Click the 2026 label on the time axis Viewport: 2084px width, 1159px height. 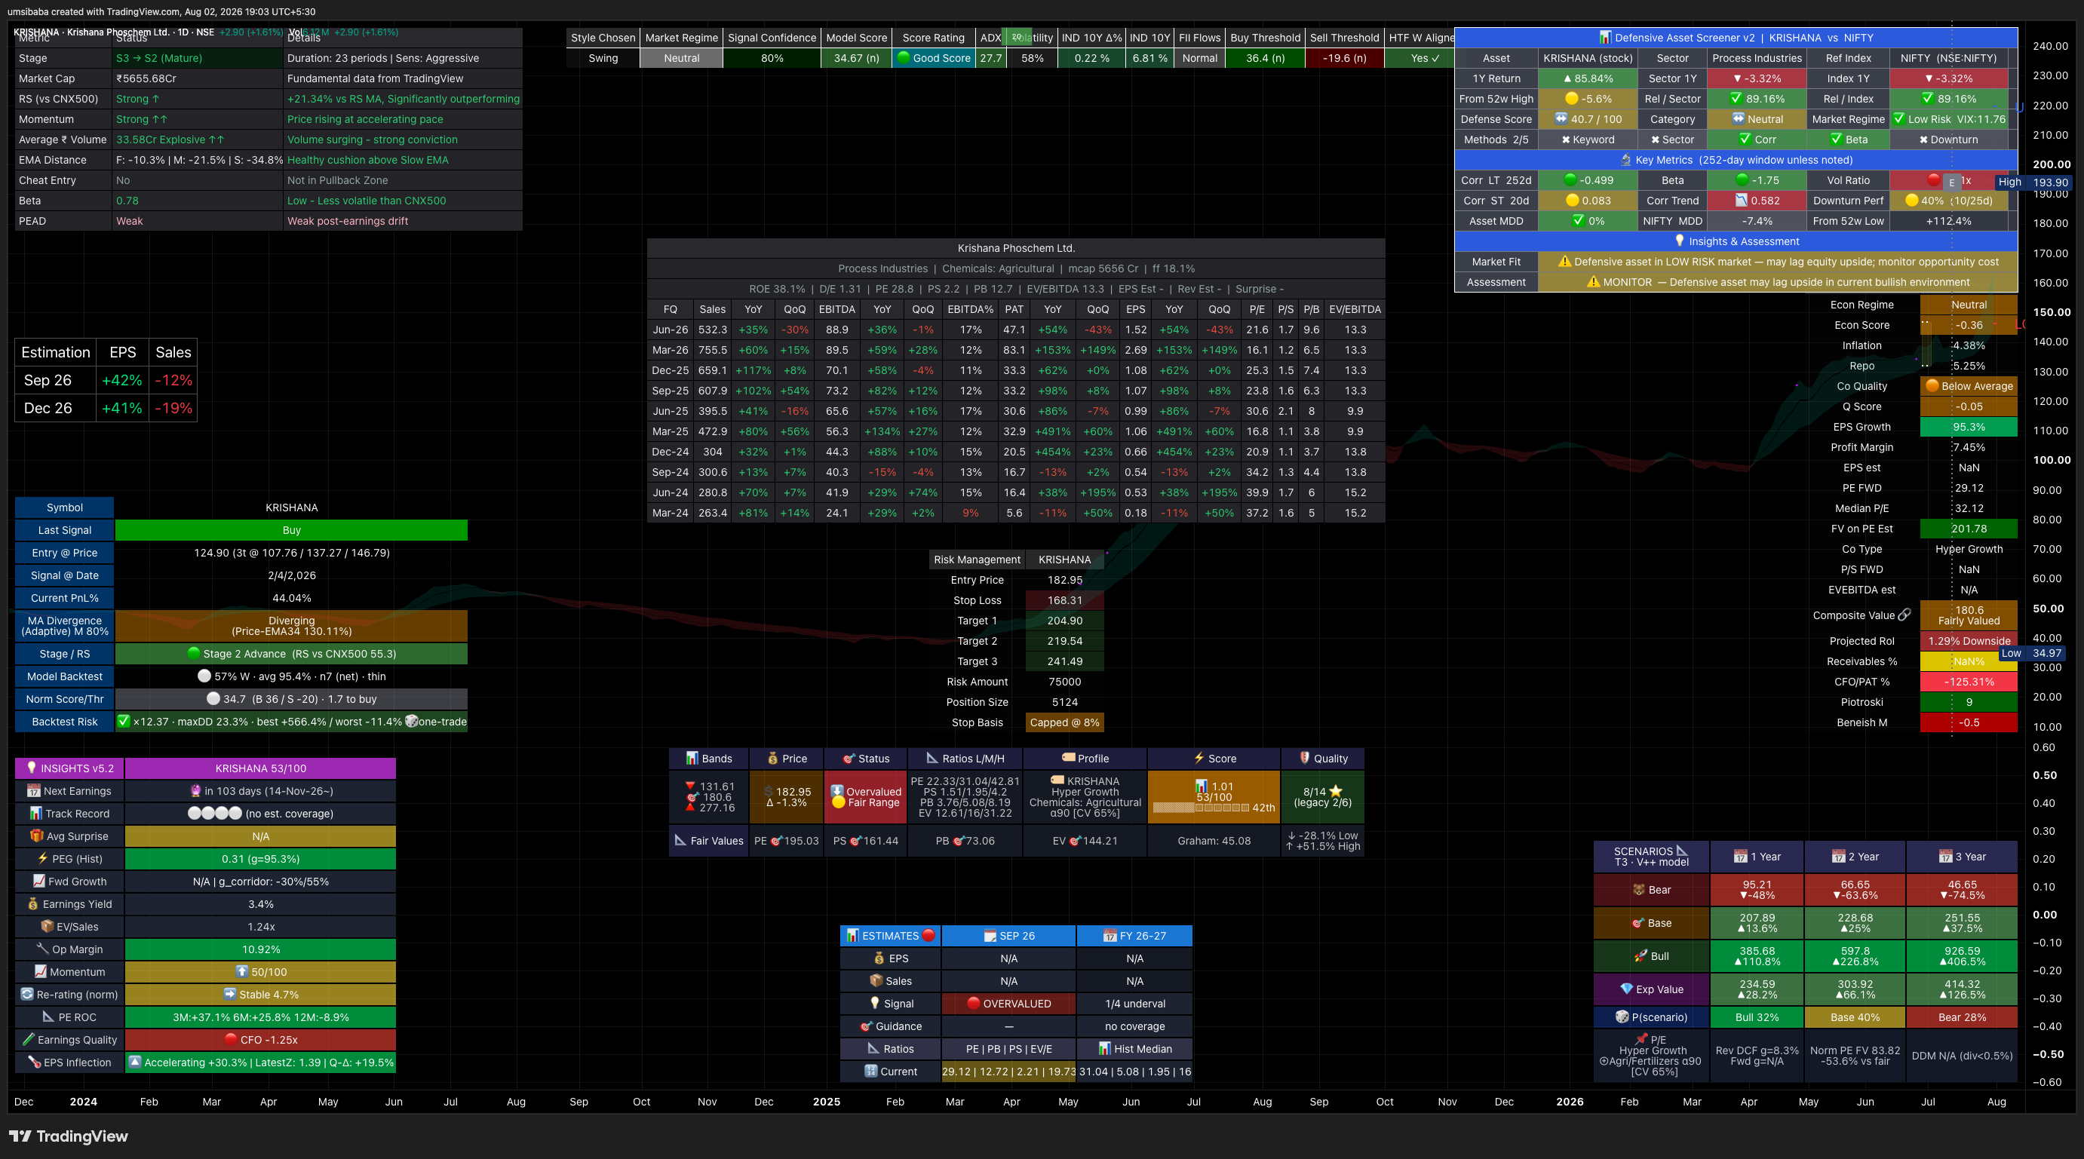[1570, 1102]
